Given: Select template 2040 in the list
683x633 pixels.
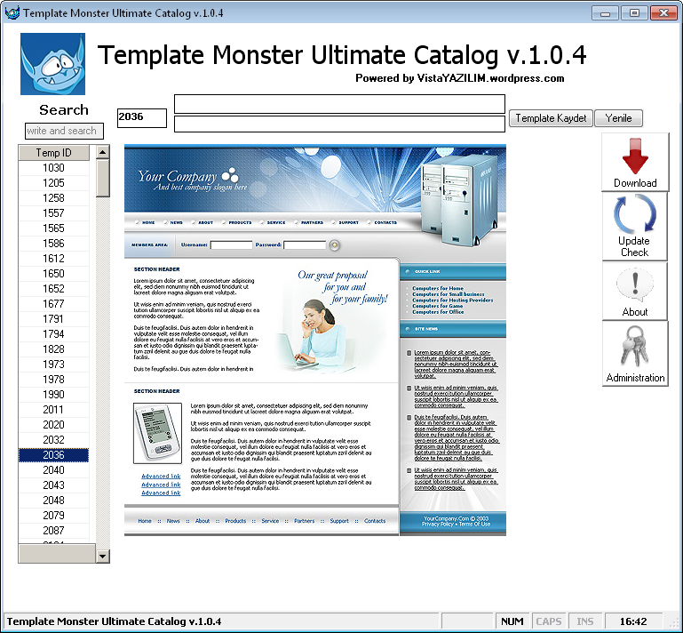Looking at the screenshot, I should [x=53, y=470].
